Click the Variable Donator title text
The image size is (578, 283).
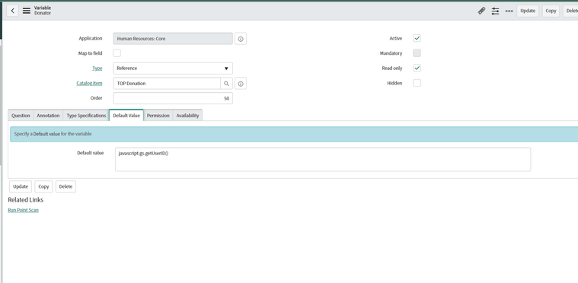pyautogui.click(x=43, y=11)
